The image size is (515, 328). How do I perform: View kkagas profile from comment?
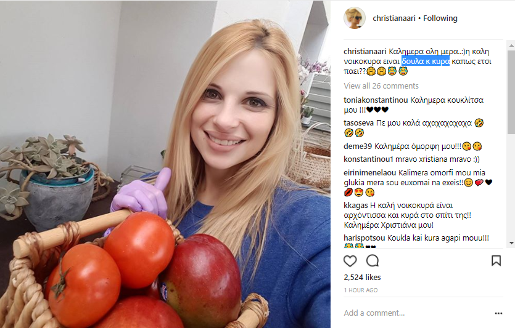(x=356, y=206)
